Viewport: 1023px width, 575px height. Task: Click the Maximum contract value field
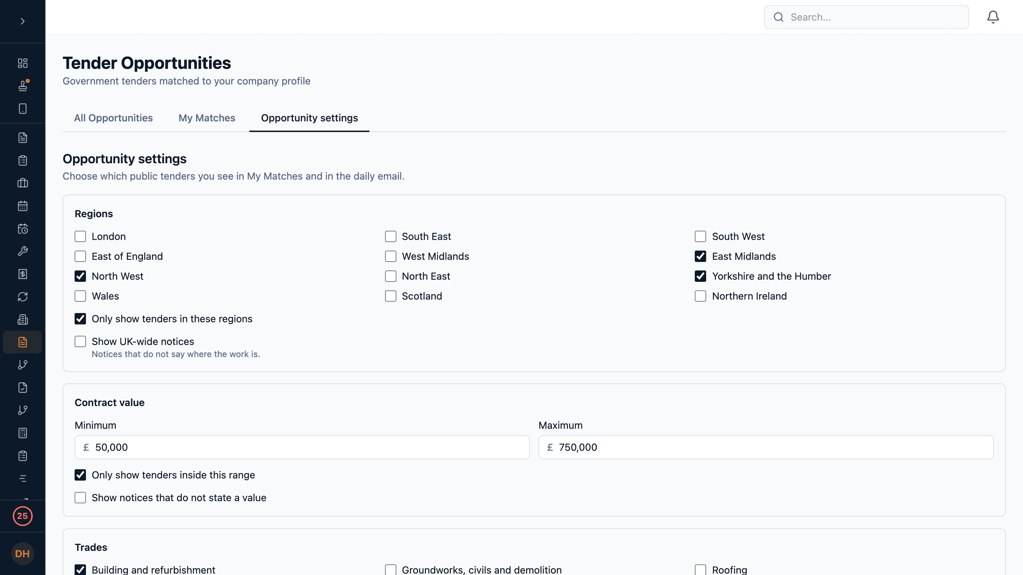pos(766,447)
